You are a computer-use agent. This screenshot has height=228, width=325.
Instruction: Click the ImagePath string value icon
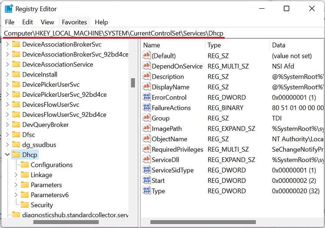[146, 128]
